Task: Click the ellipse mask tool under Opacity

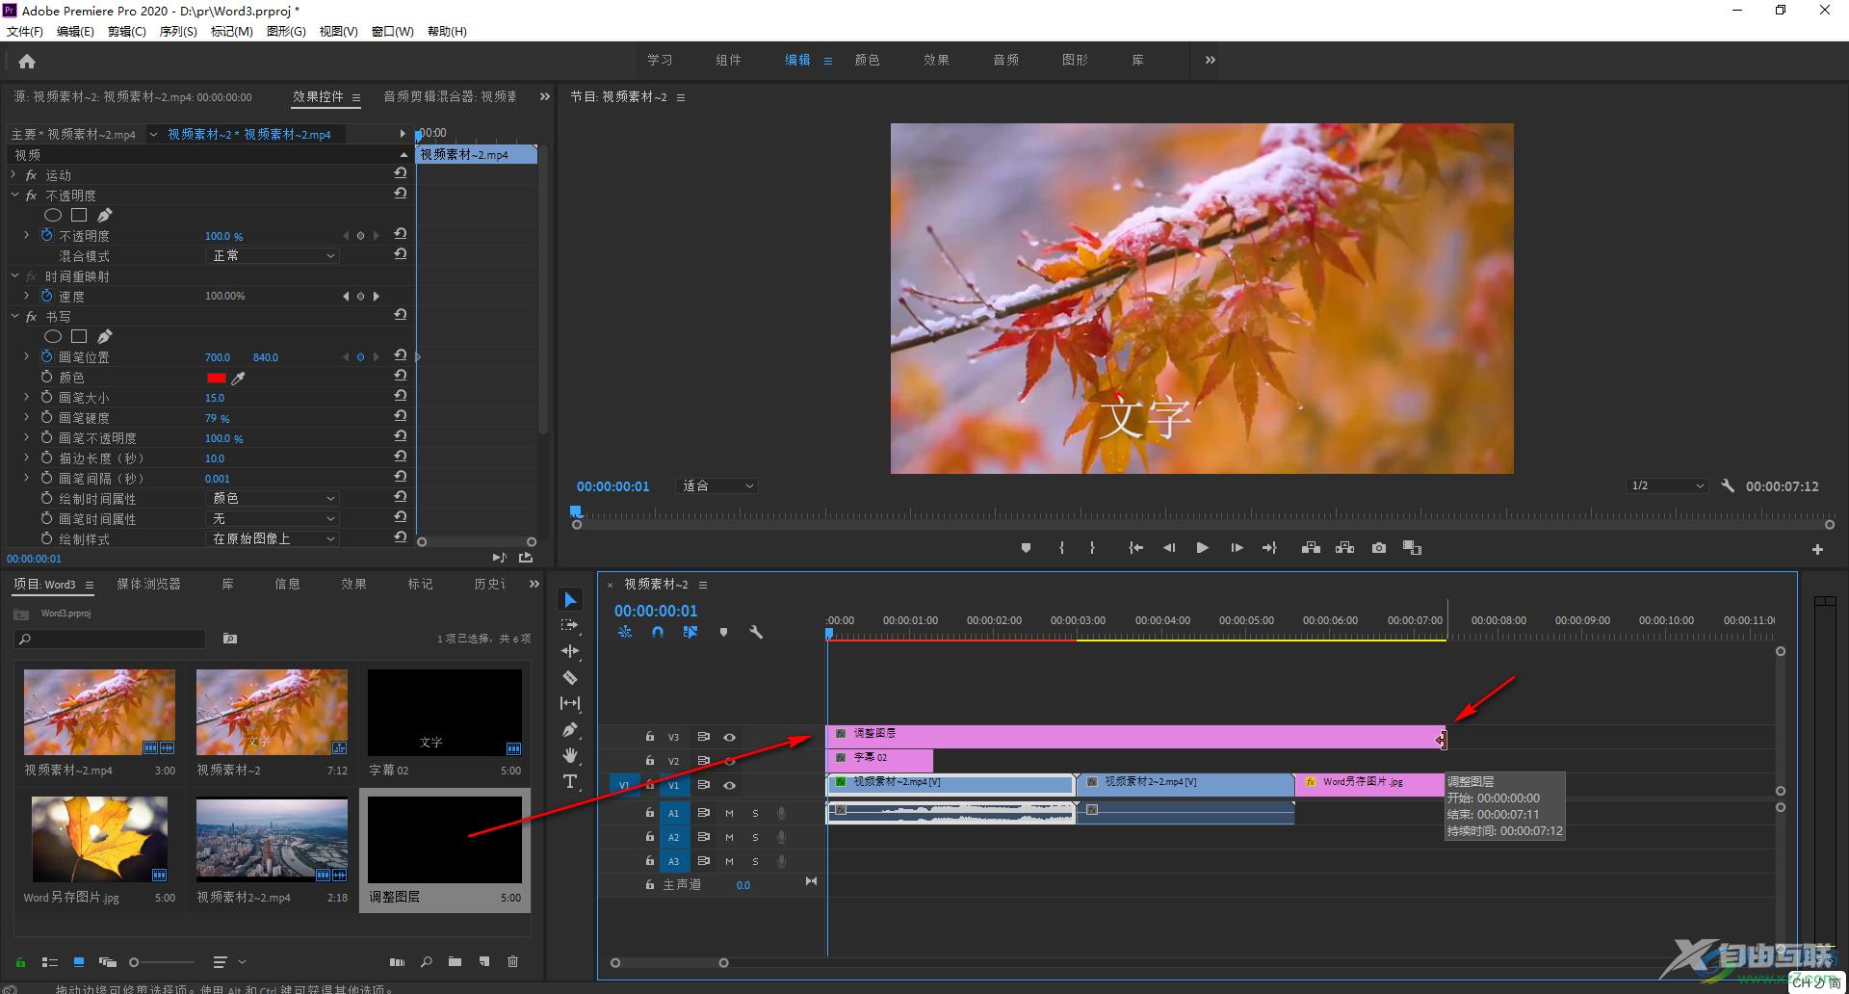Action: point(53,215)
